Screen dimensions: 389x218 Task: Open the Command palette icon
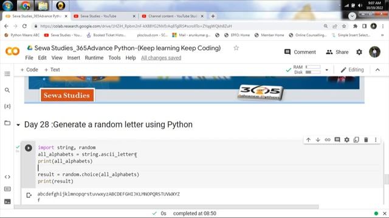[7, 189]
